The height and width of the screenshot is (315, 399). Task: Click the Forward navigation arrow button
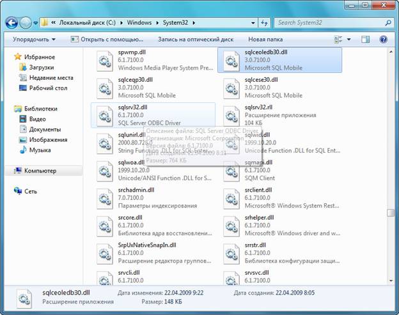(26, 23)
